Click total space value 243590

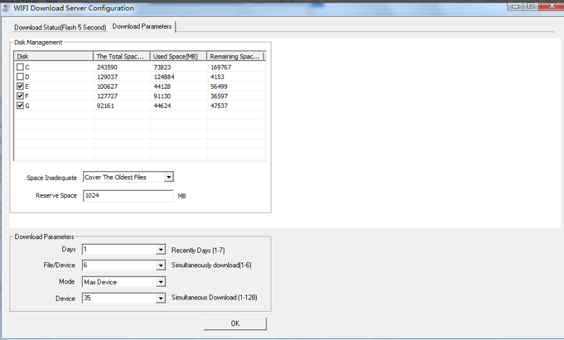pos(107,67)
